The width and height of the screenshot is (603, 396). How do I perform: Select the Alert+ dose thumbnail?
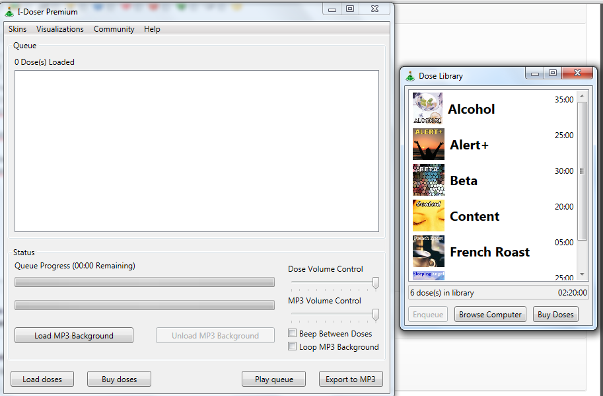429,144
